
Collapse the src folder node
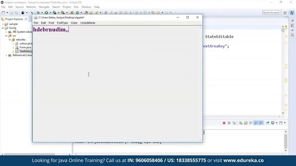pyautogui.click(x=6, y=36)
